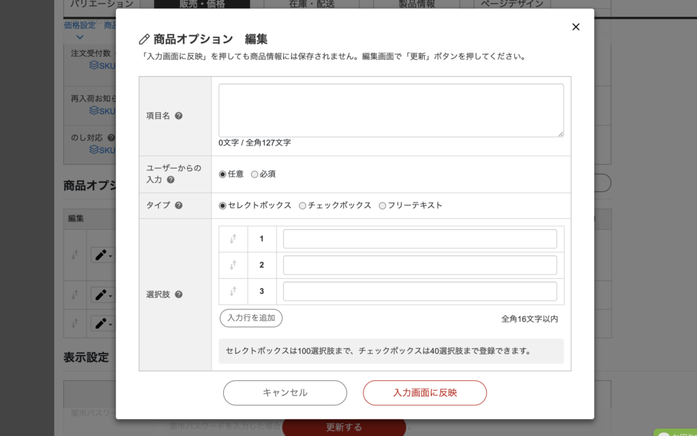Click the reorder arrows icon for choice 2
This screenshot has height=436, width=697.
click(x=233, y=265)
